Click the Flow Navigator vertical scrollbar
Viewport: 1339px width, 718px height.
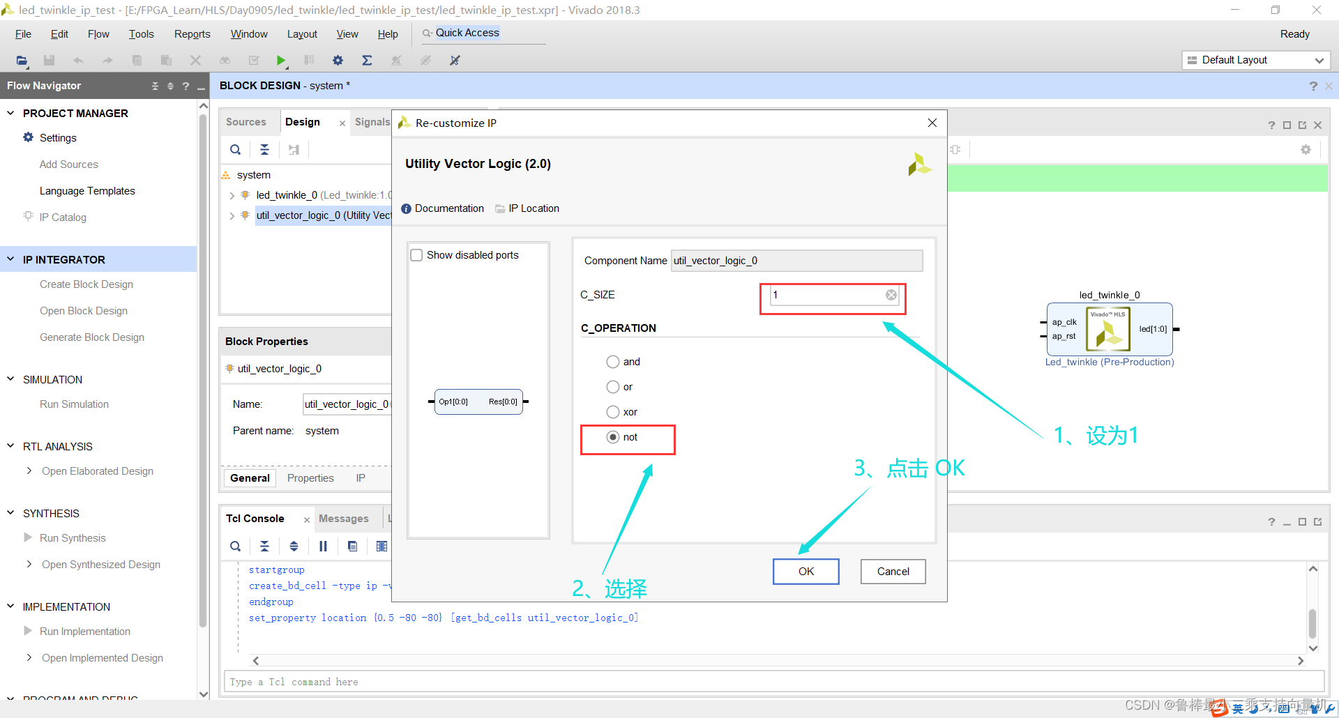[203, 369]
